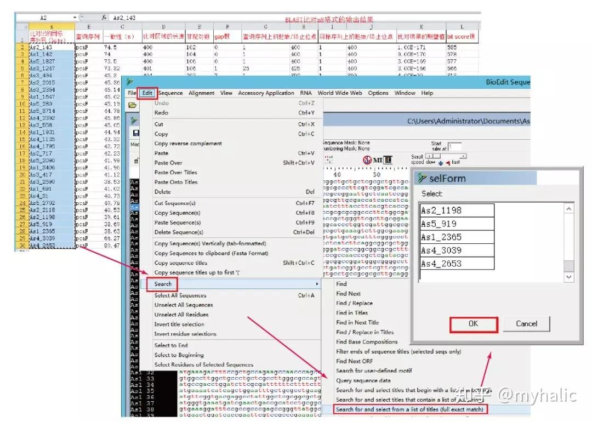
Task: Choose Find Base Compositions
Action: [x=367, y=341]
